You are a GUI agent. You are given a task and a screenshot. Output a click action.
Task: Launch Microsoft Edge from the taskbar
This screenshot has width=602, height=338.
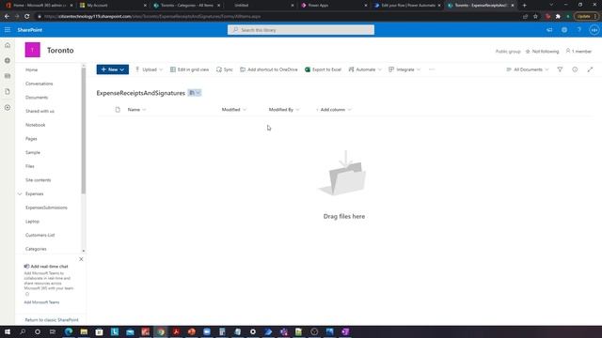click(x=69, y=331)
